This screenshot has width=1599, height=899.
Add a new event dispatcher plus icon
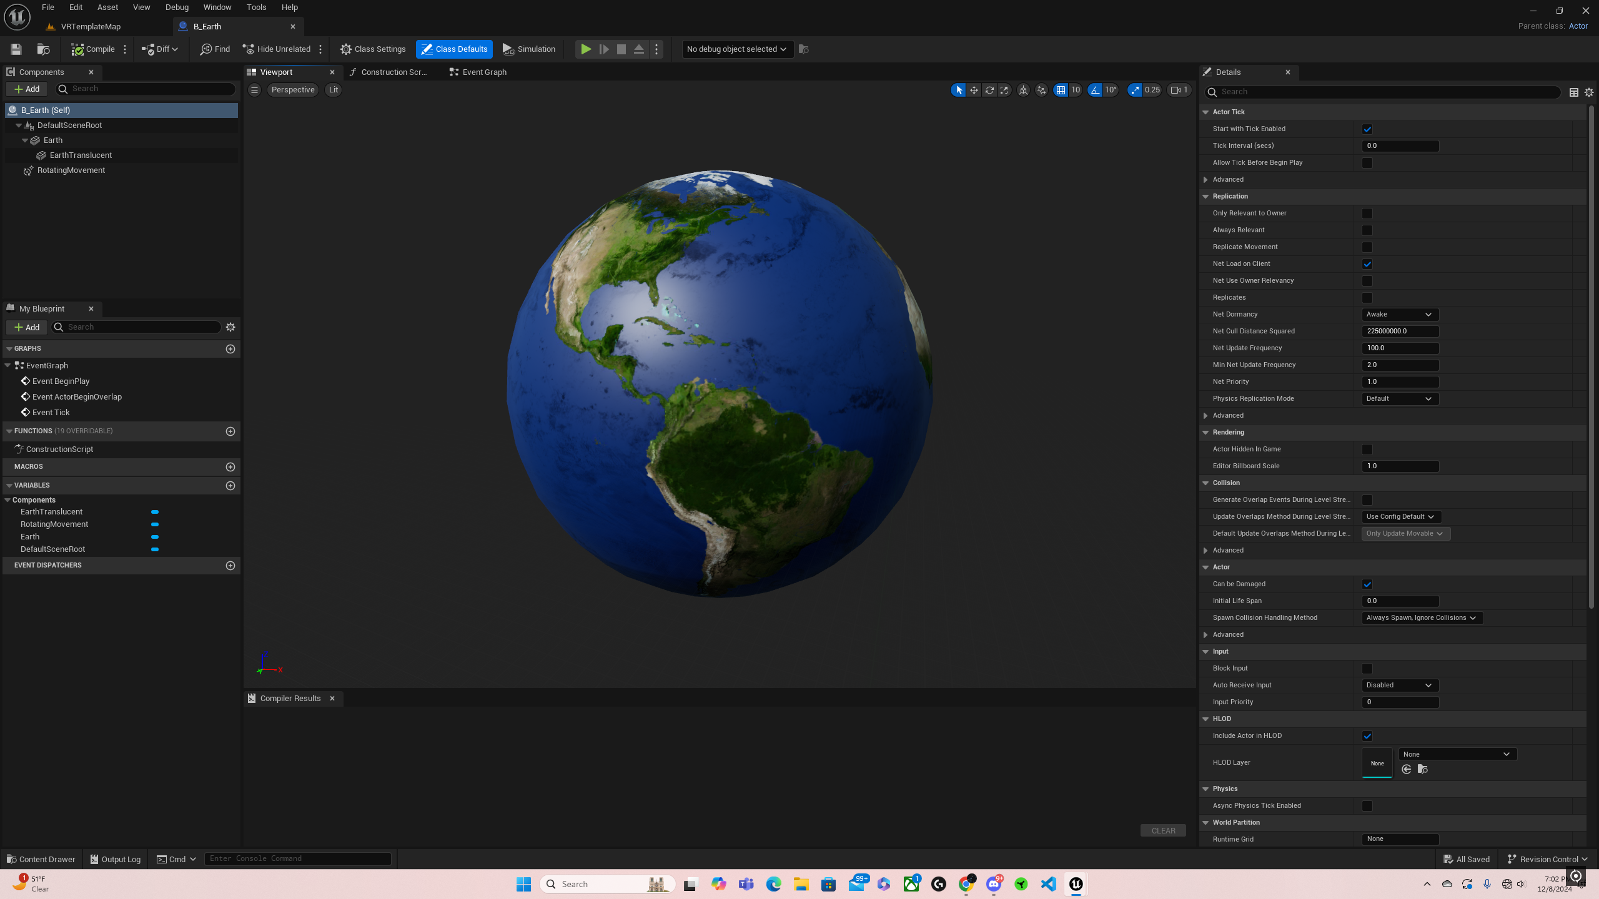(x=230, y=566)
